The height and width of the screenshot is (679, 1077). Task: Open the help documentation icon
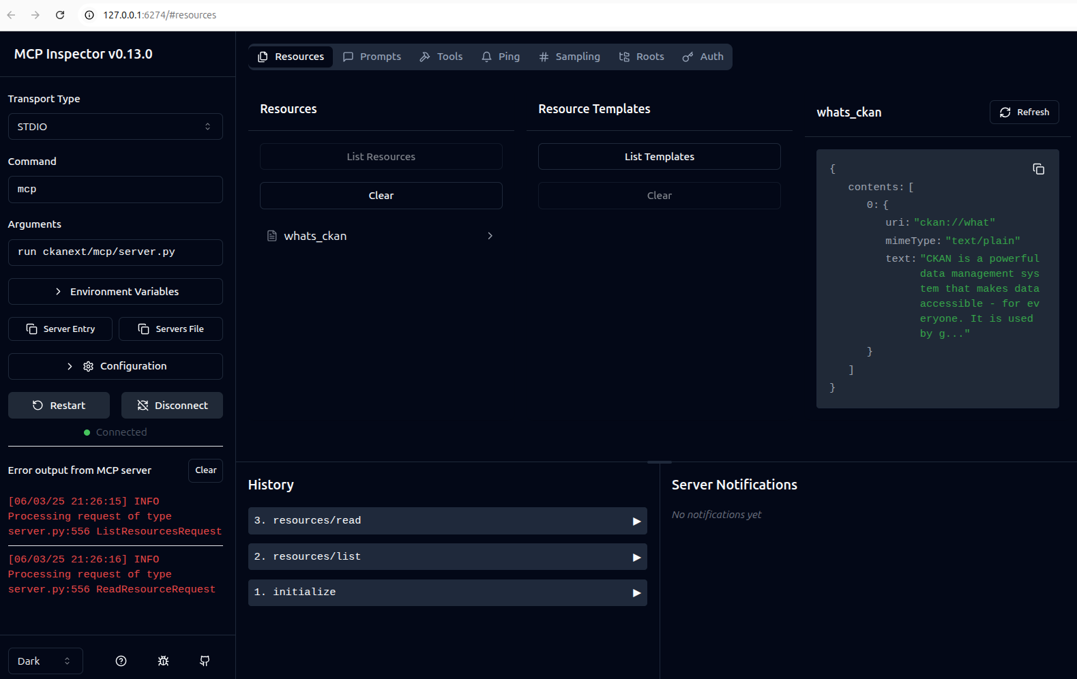point(121,661)
